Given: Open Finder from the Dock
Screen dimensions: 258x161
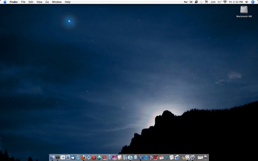Looking at the screenshot, I should (52, 157).
